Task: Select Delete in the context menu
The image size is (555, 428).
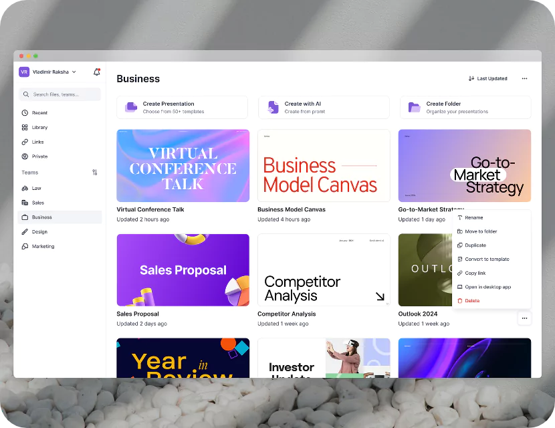Action: pos(472,301)
